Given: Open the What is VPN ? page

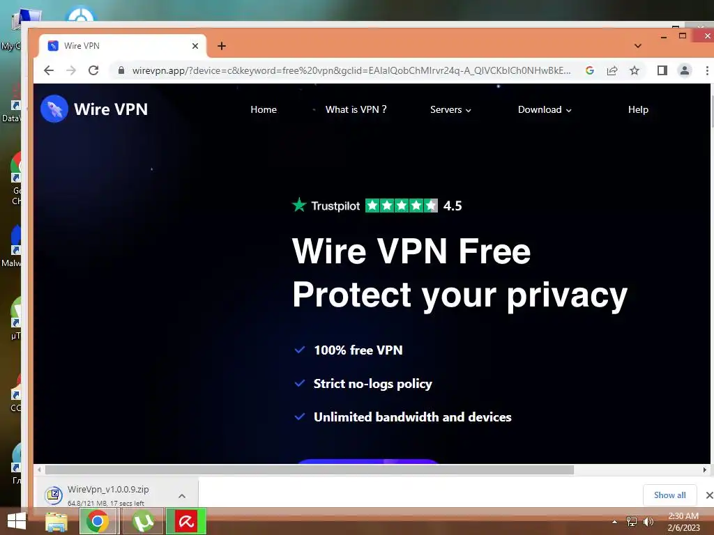Looking at the screenshot, I should pyautogui.click(x=356, y=109).
